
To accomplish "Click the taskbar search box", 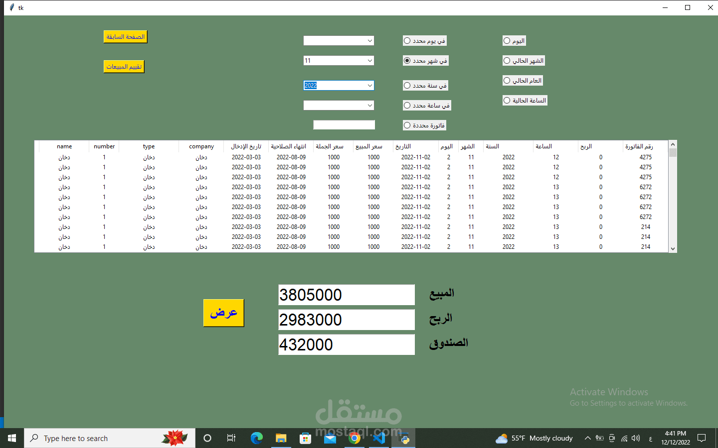I will (x=110, y=438).
